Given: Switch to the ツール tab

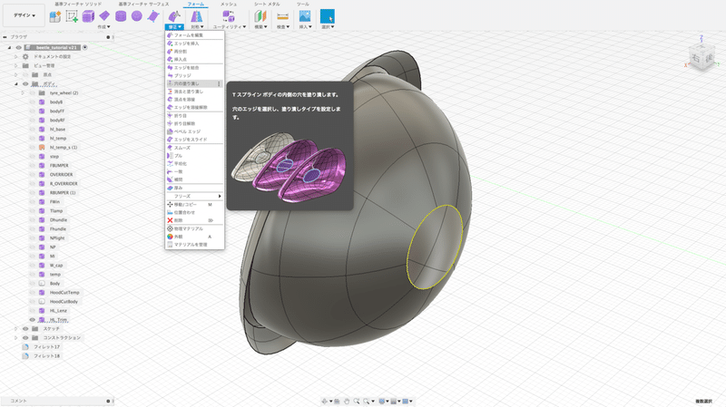Looking at the screenshot, I should (303, 4).
